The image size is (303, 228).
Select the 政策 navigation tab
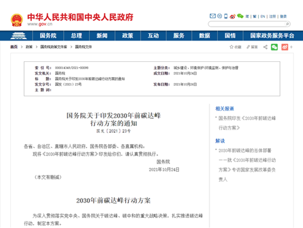tap(128, 36)
